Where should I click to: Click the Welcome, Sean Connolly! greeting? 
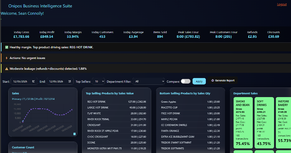pos(22,13)
